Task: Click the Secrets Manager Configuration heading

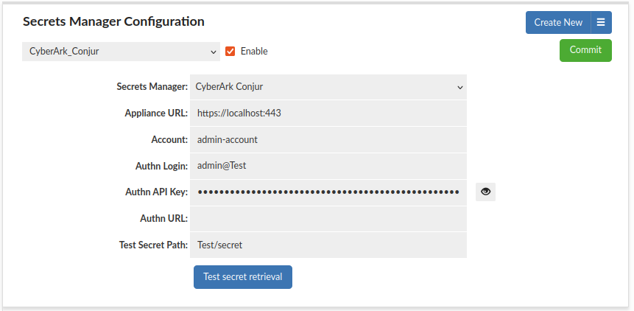Action: 113,21
